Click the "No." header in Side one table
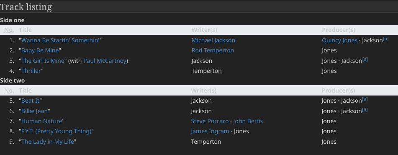 [9, 30]
